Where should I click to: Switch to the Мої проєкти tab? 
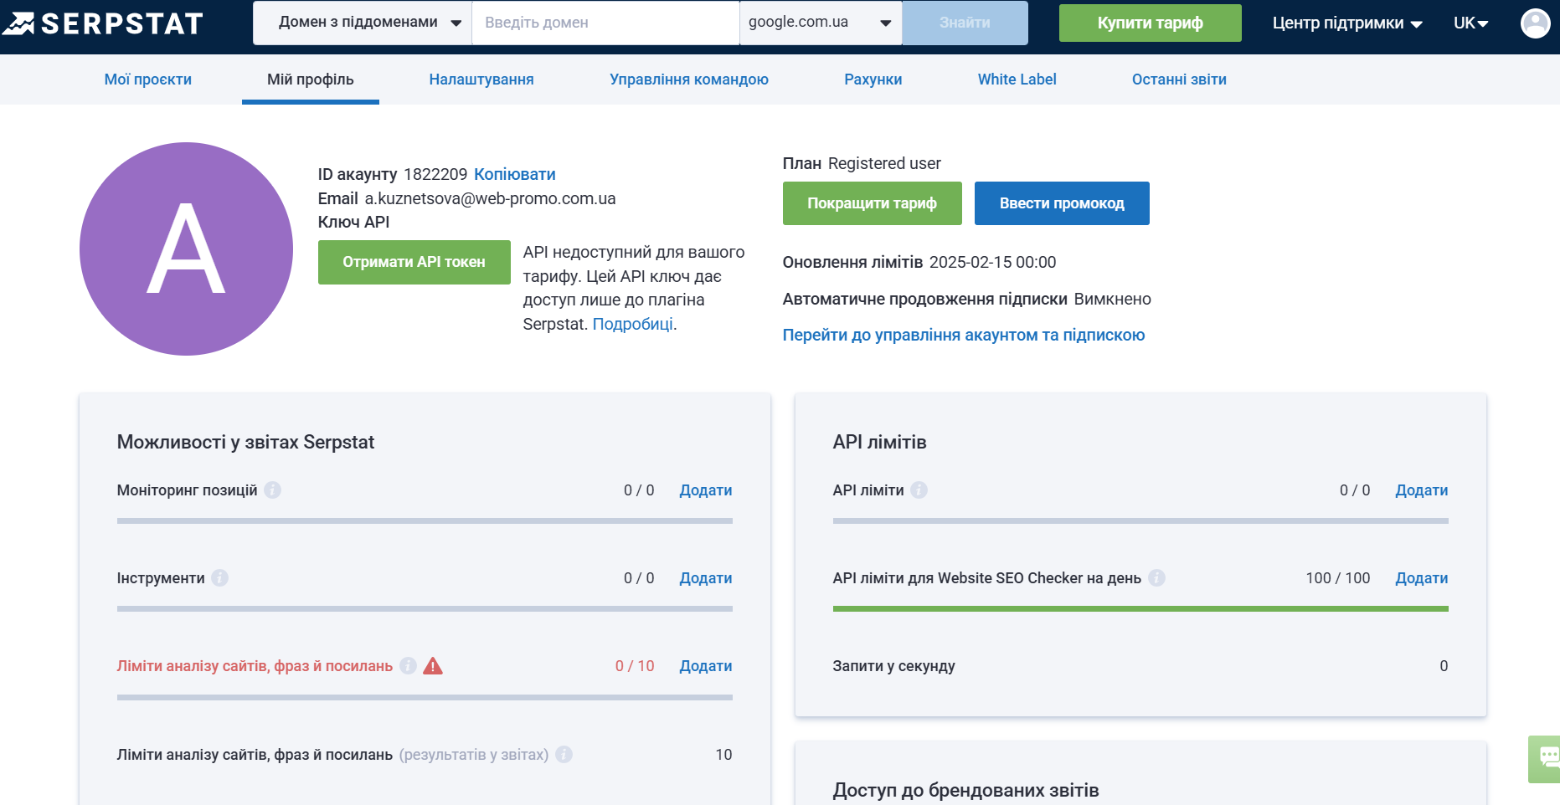click(147, 79)
